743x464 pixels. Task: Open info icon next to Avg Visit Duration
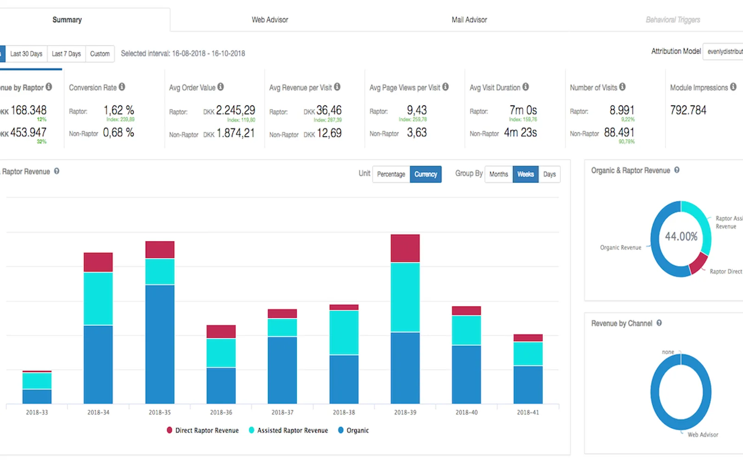(526, 87)
